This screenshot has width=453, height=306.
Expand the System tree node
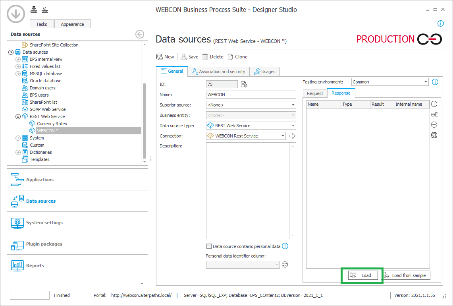[x=18, y=138]
